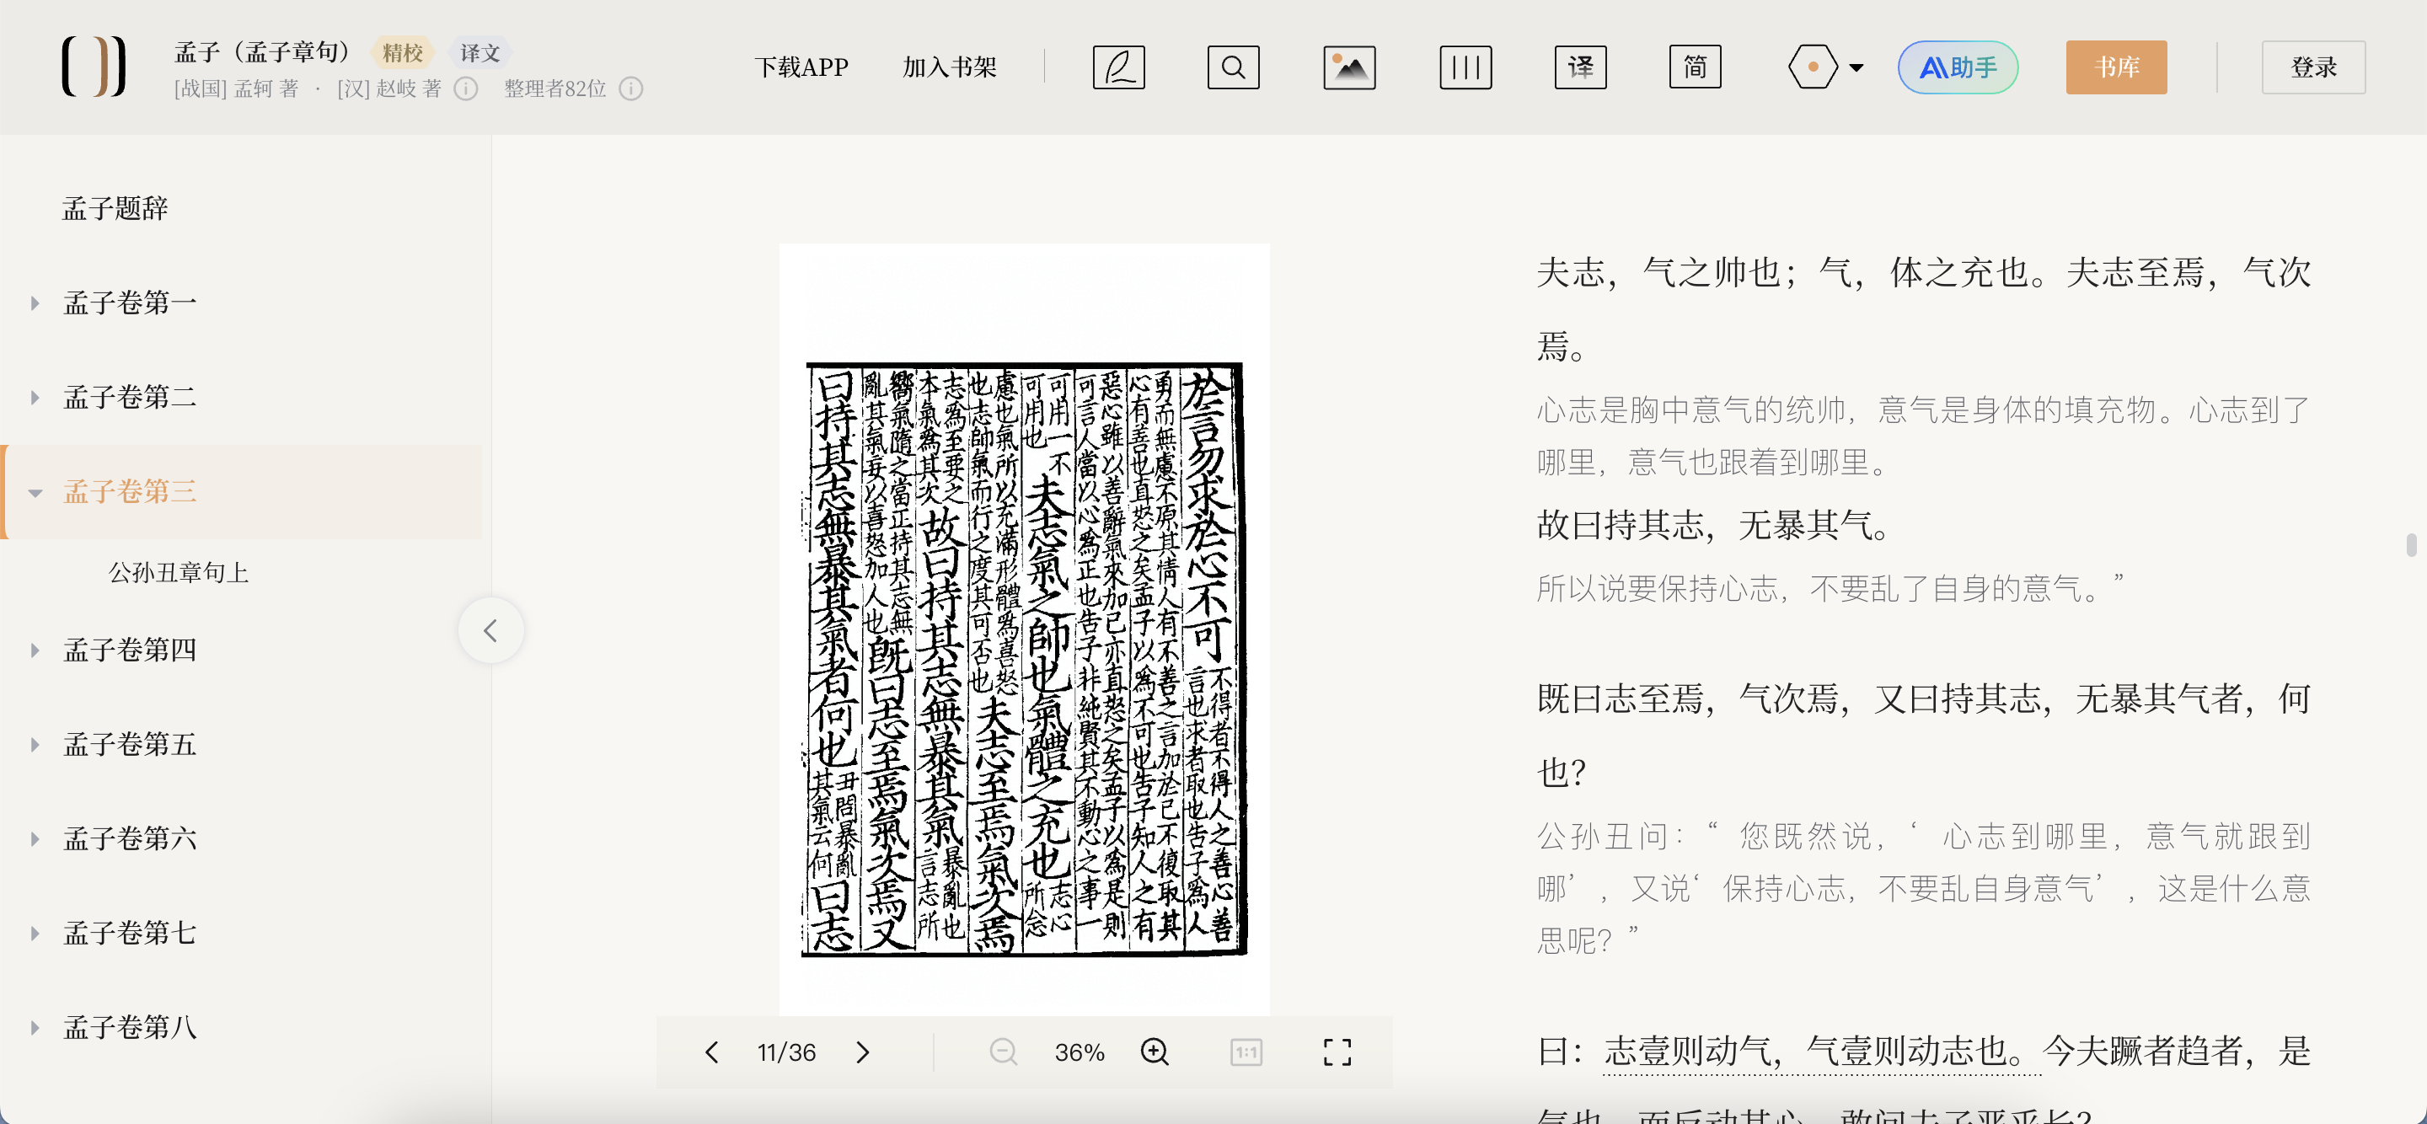Collapse the sidebar with the arrow handle
Viewport: 2427px width, 1124px height.
[490, 630]
